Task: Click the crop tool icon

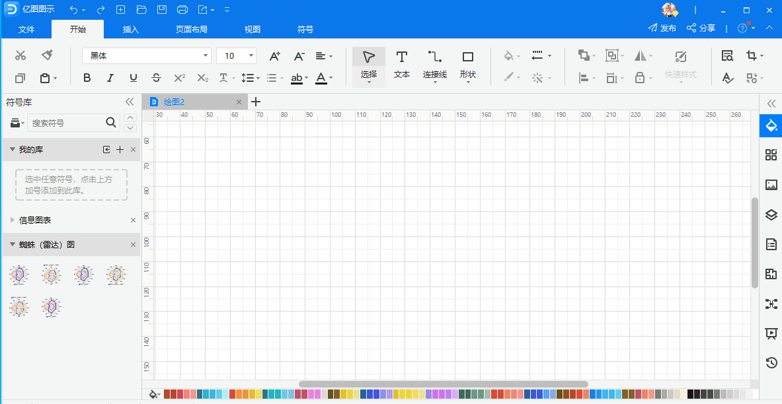Action: click(752, 55)
